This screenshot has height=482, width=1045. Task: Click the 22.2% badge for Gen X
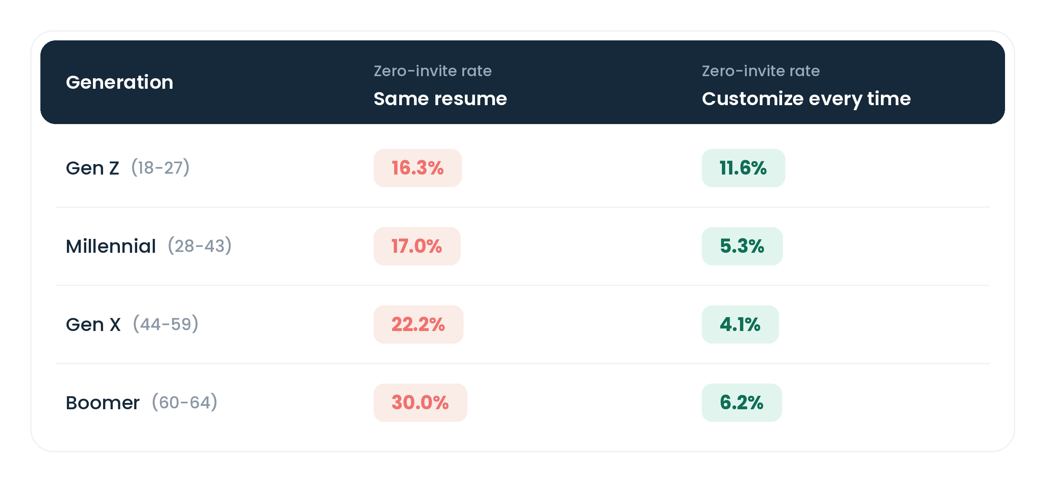(418, 324)
